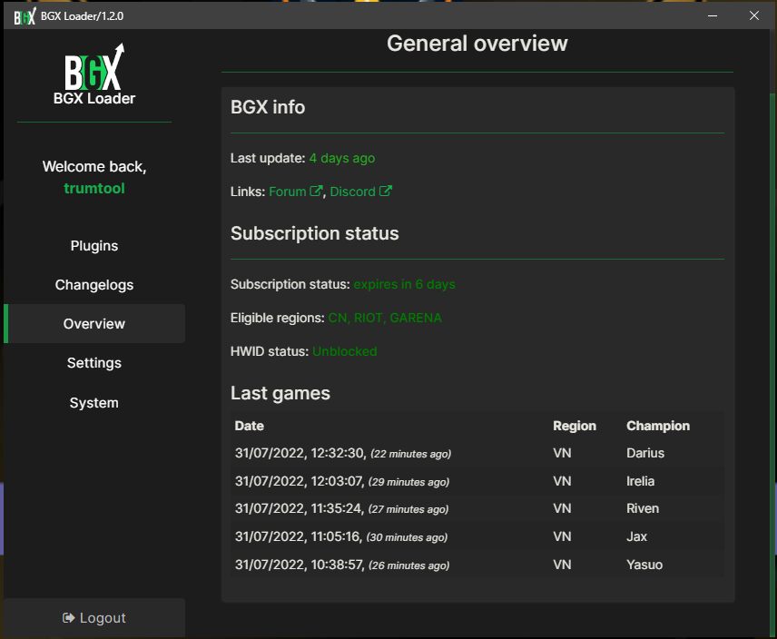
Task: Go to Settings in the sidebar
Action: (x=94, y=363)
